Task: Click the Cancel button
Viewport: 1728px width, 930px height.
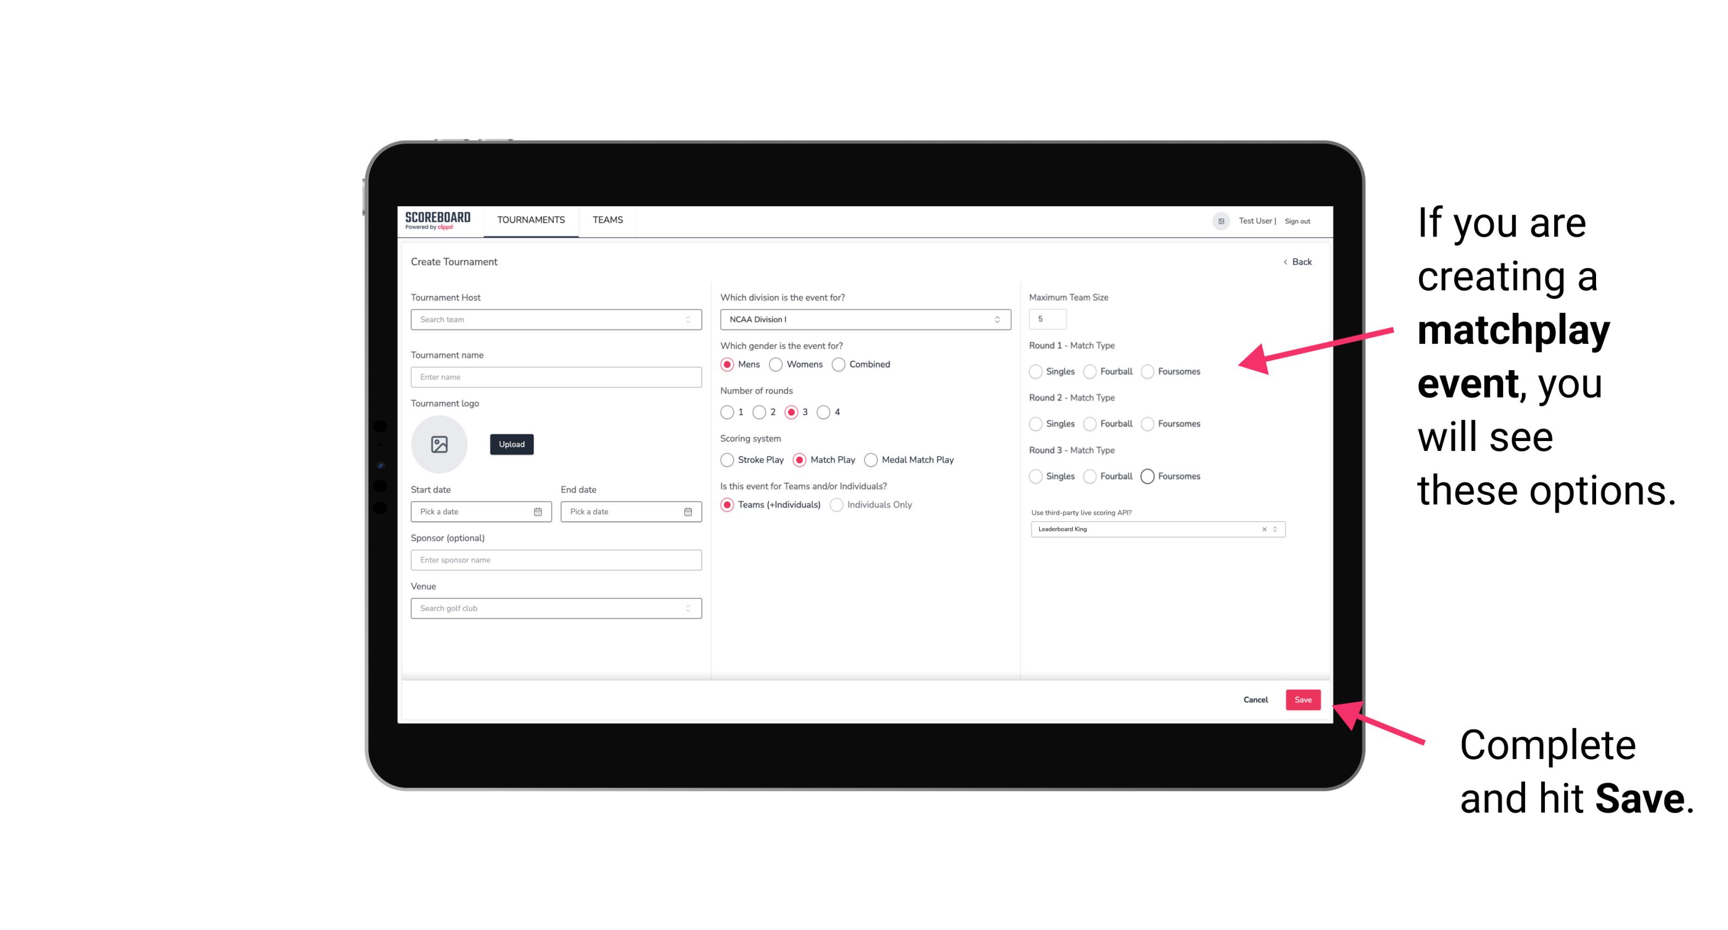Action: click(x=1256, y=698)
